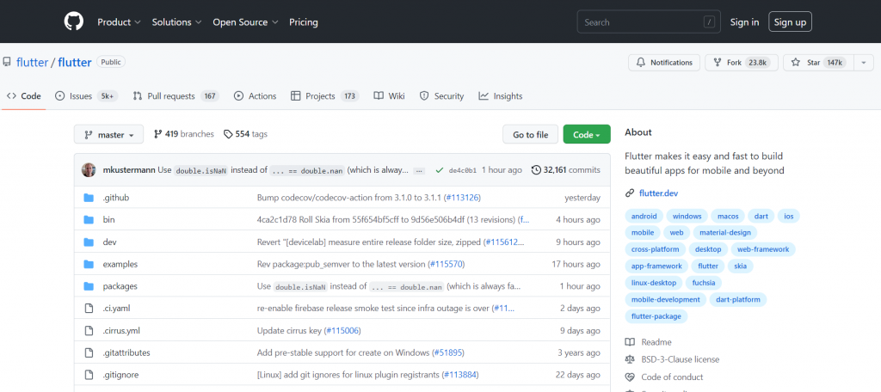Click the Fork icon
This screenshot has height=392, width=881.
[x=718, y=63]
